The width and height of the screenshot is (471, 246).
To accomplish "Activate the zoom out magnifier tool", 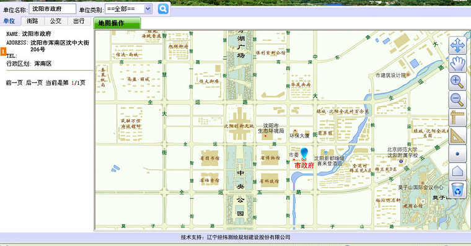I will click(x=457, y=100).
